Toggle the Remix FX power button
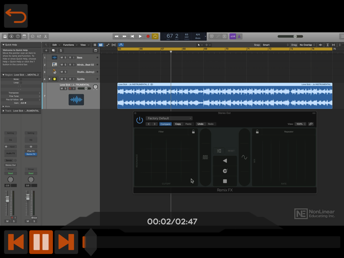The width and height of the screenshot is (344, 258). pyautogui.click(x=140, y=120)
